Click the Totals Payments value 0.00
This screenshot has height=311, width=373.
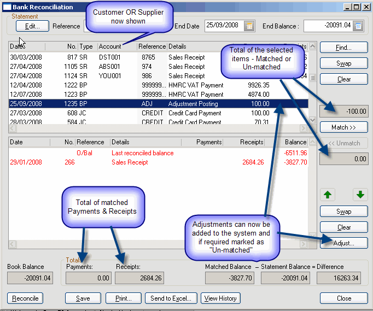click(89, 278)
